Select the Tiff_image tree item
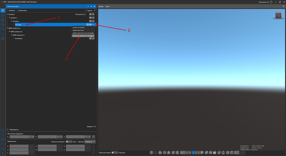 tap(18, 25)
